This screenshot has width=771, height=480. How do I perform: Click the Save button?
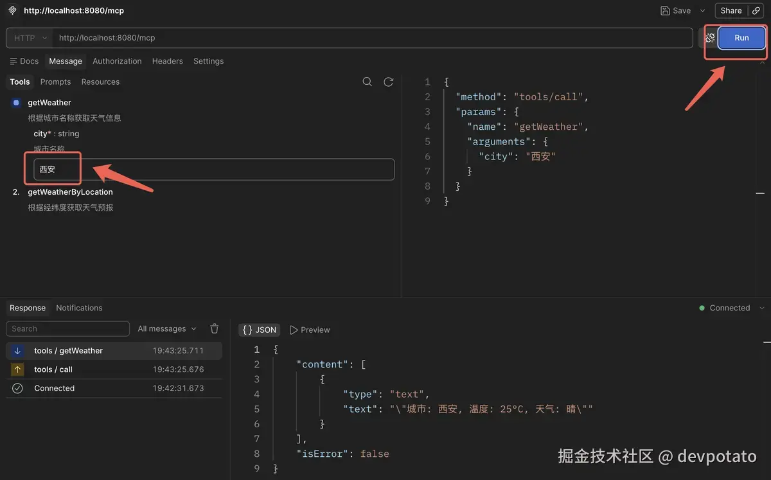point(676,10)
